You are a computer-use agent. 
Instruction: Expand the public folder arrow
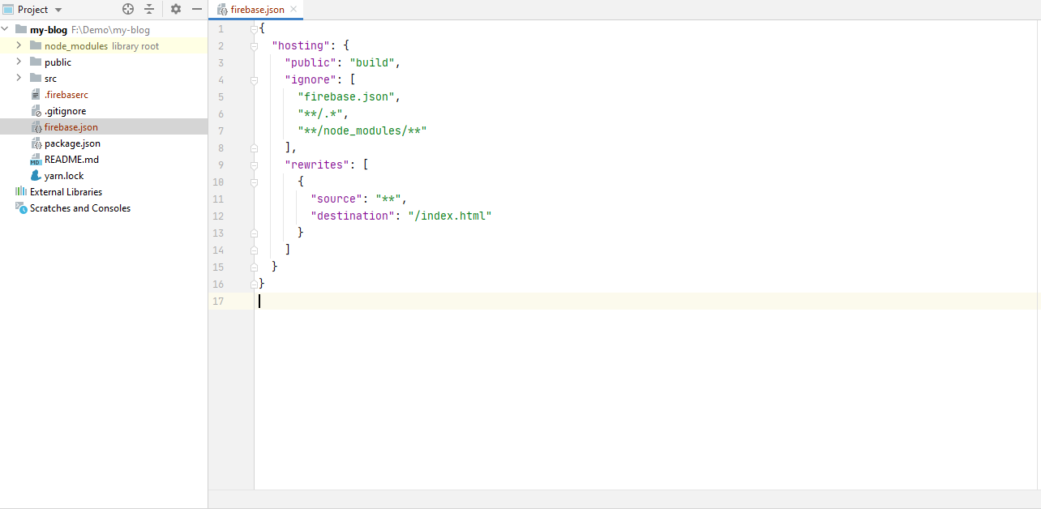[19, 62]
